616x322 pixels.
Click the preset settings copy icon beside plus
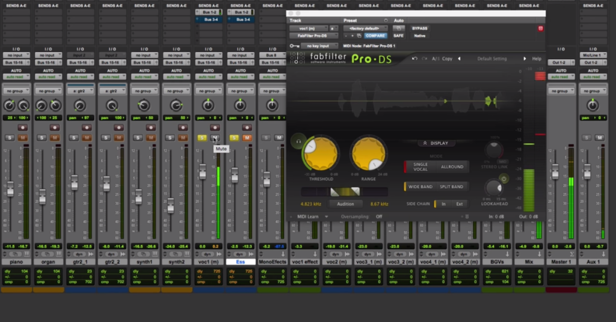tap(359, 36)
